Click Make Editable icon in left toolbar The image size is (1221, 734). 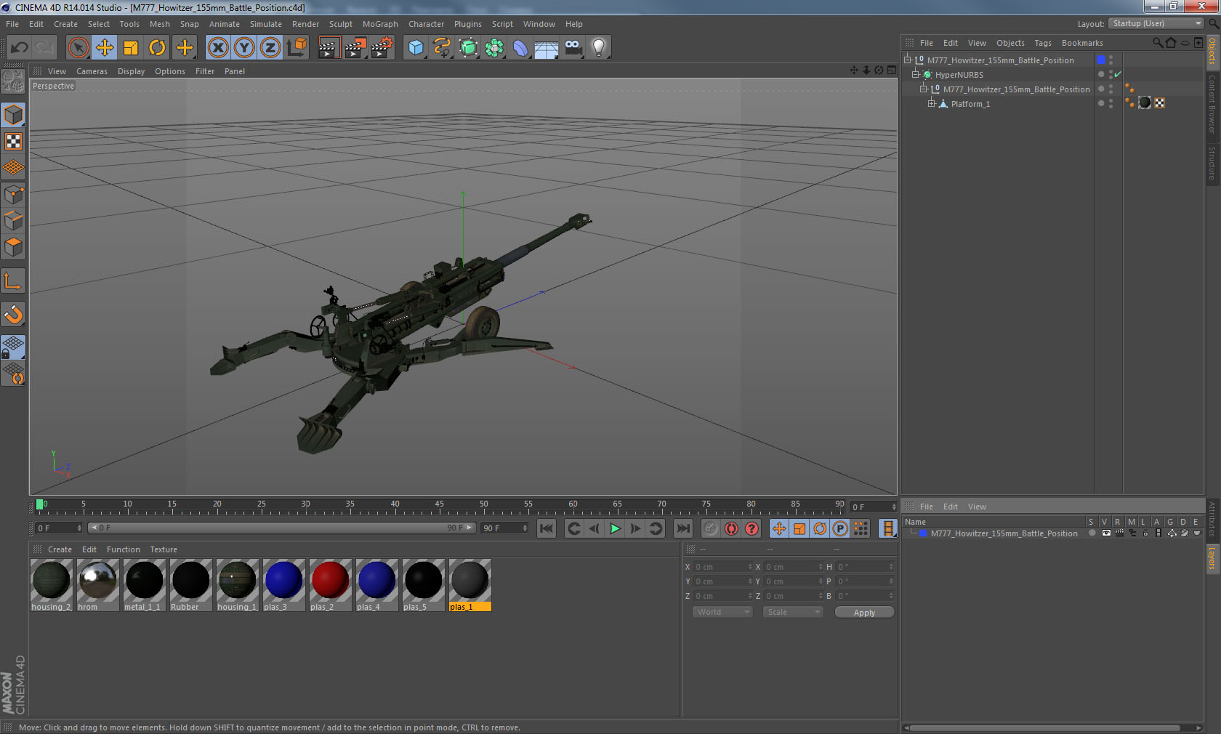13,81
